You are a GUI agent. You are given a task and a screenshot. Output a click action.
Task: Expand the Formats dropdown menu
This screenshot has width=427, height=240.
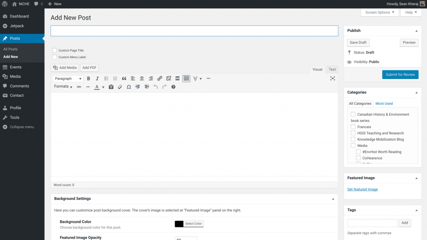[x=63, y=87]
